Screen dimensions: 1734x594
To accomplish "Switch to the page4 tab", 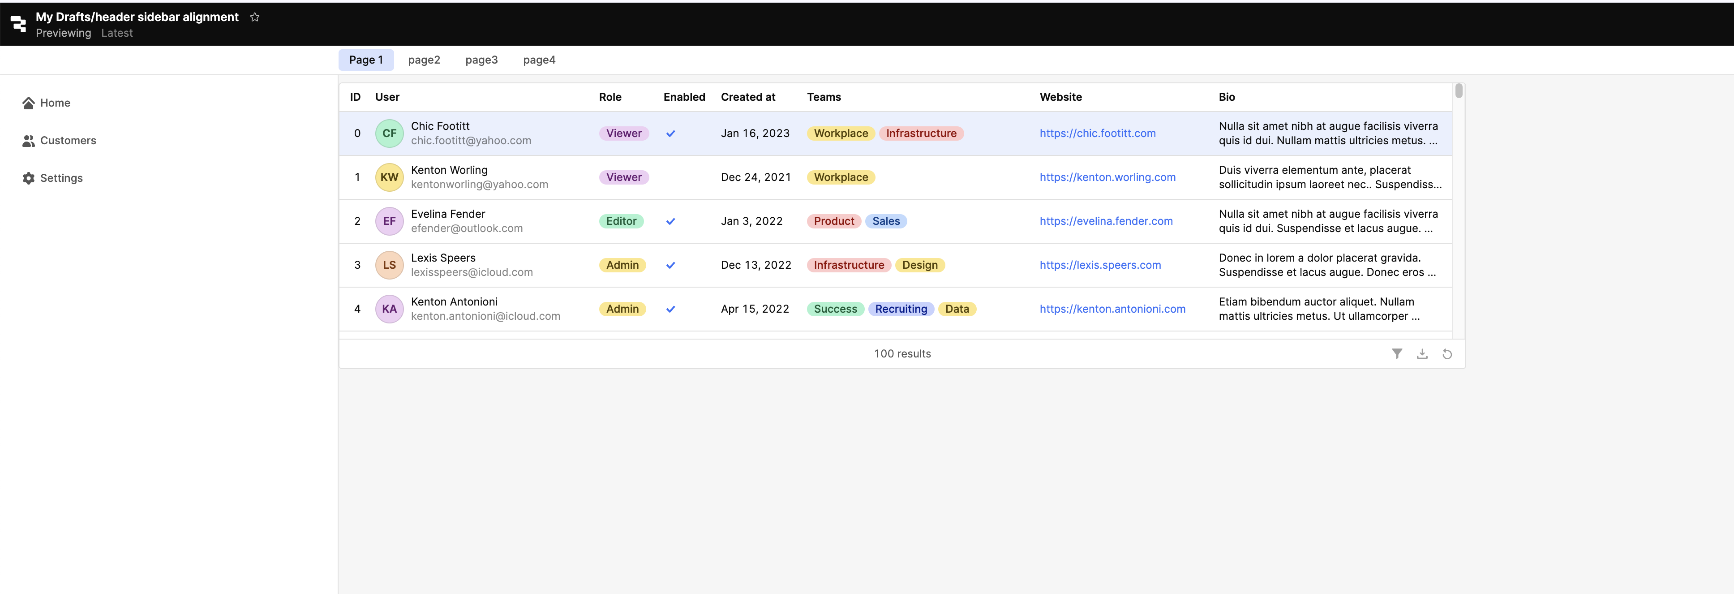I will (539, 60).
